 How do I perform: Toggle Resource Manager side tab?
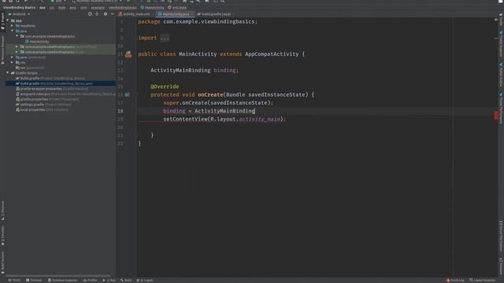point(2,50)
